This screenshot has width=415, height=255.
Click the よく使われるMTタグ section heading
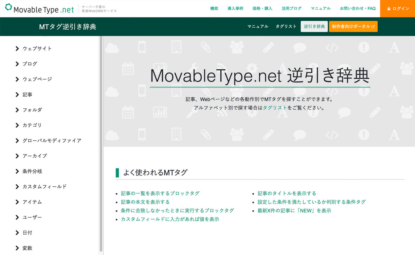pyautogui.click(x=155, y=173)
